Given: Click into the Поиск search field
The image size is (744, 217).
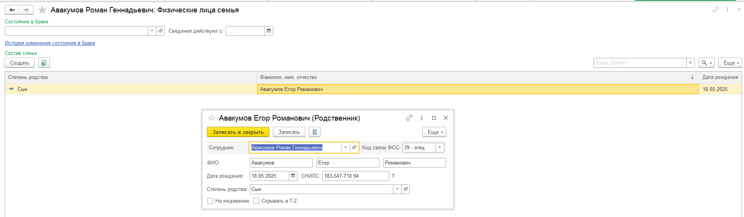Looking at the screenshot, I should [x=639, y=63].
